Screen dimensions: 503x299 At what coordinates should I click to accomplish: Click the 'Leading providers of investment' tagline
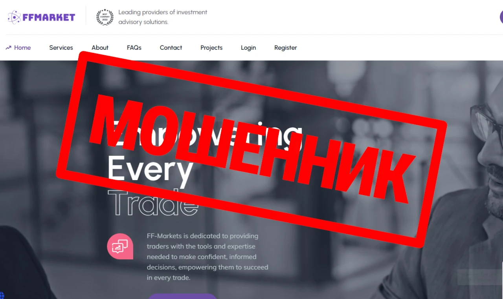tap(163, 12)
